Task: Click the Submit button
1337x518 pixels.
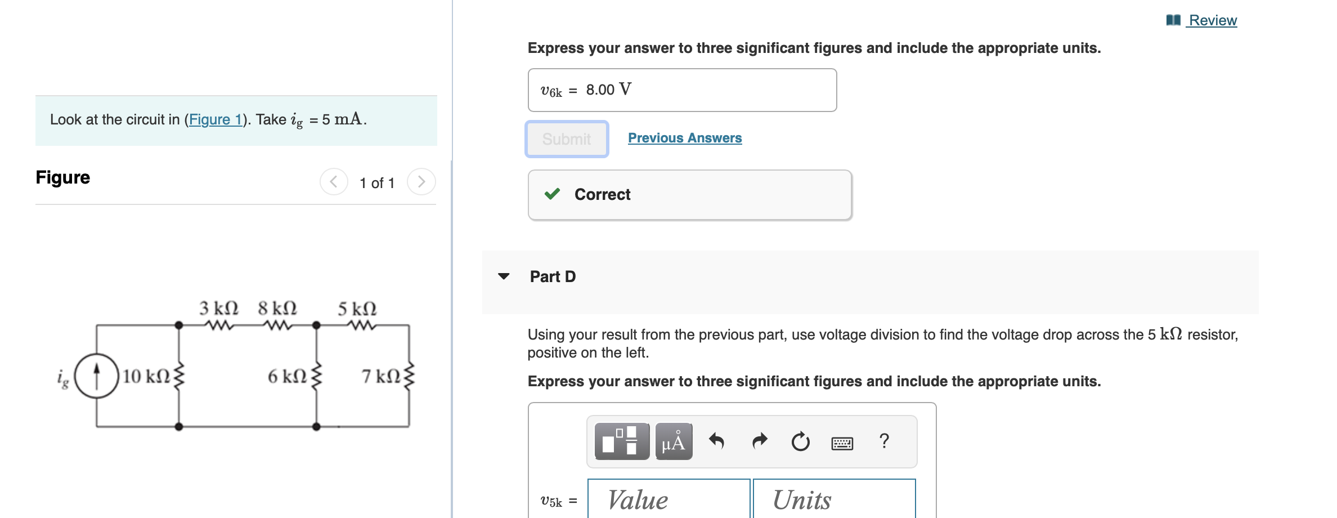Action: point(566,139)
